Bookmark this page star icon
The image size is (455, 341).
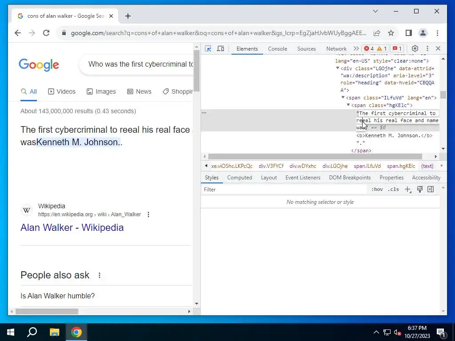[391, 33]
